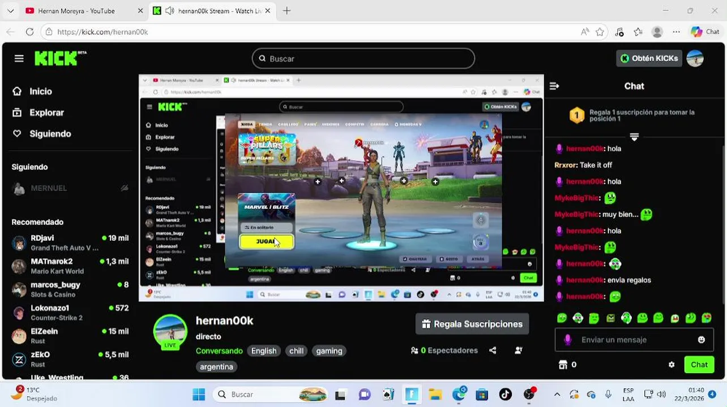Click the gold position 1 badge
The image size is (727, 407).
(576, 116)
